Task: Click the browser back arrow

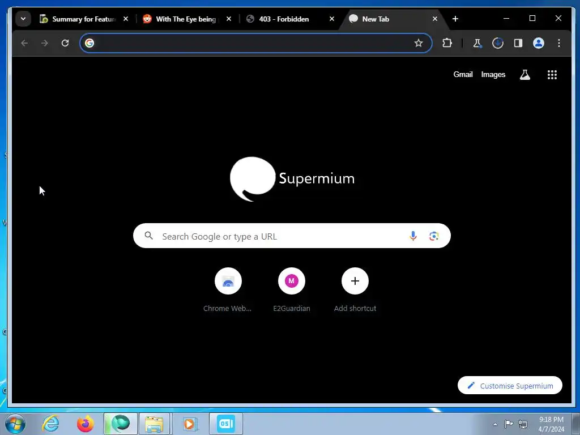Action: [x=24, y=43]
